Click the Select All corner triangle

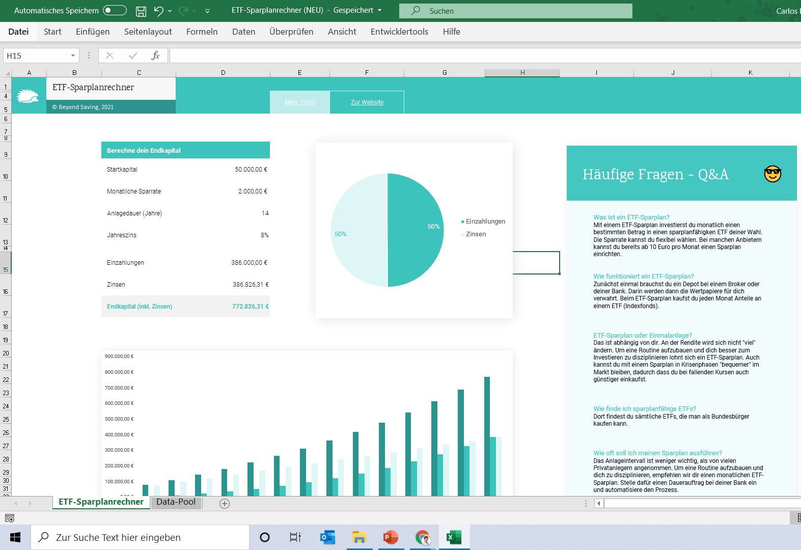7,73
